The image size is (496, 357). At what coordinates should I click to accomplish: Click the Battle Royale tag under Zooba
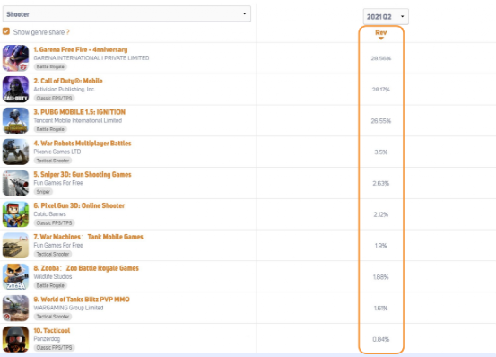(50, 285)
